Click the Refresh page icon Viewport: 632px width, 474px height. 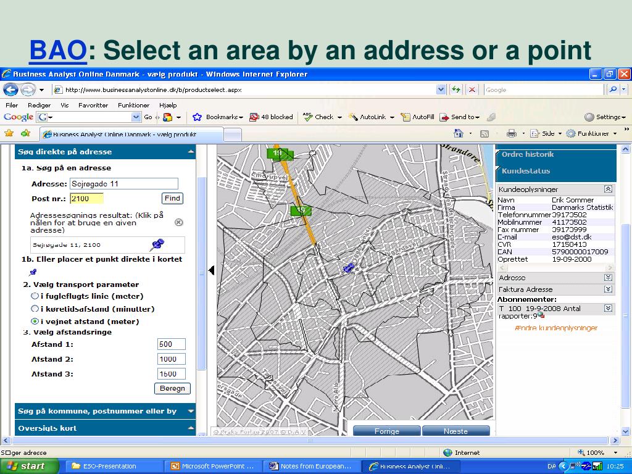coord(456,89)
